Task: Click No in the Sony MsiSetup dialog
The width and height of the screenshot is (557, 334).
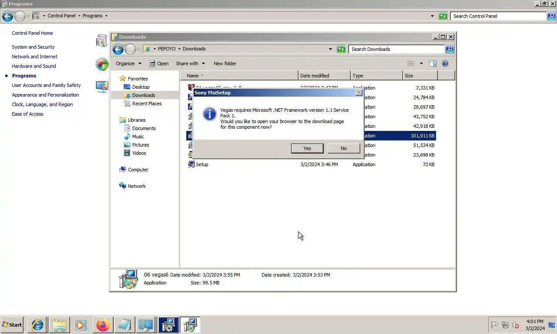Action: coord(343,148)
